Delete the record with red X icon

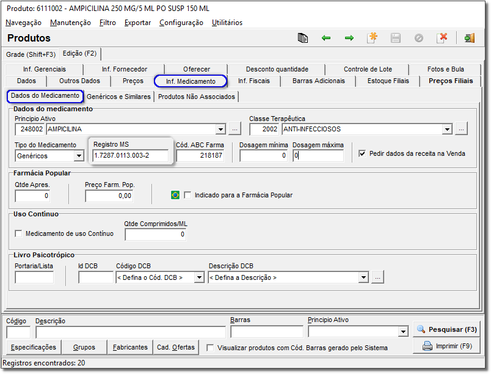pos(442,38)
